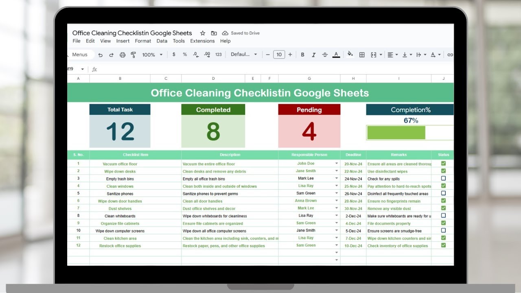The height and width of the screenshot is (293, 521).
Task: Open the Default font dropdown
Action: (x=244, y=55)
